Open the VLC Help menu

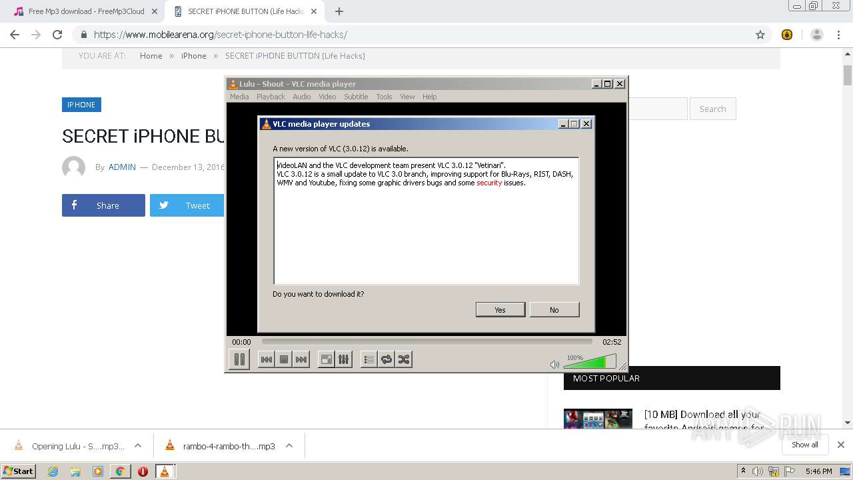[x=430, y=97]
